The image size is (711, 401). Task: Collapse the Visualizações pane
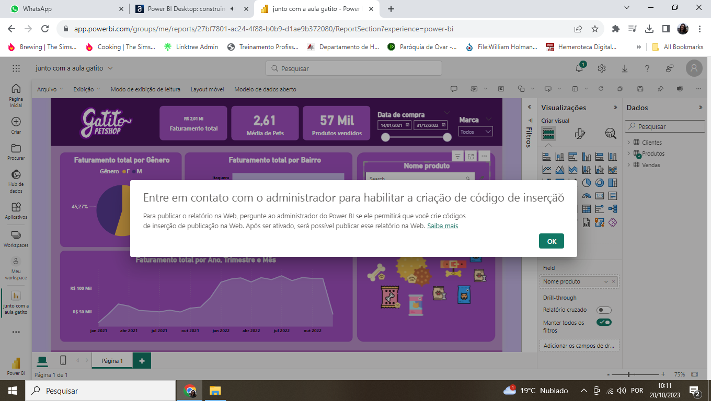615,108
